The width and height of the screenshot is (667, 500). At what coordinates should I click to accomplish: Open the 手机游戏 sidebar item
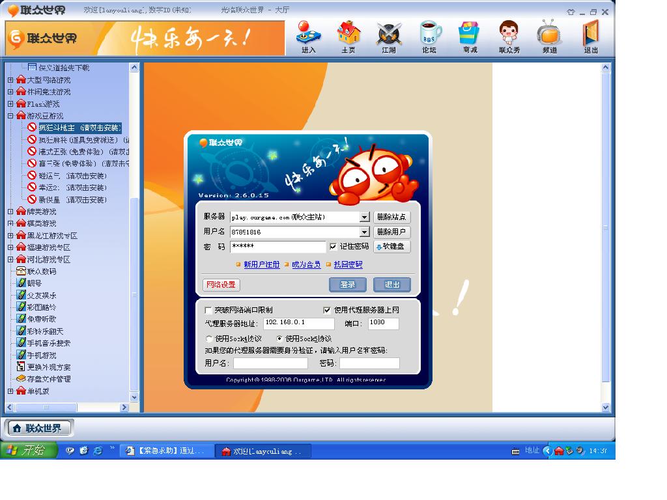pyautogui.click(x=42, y=355)
